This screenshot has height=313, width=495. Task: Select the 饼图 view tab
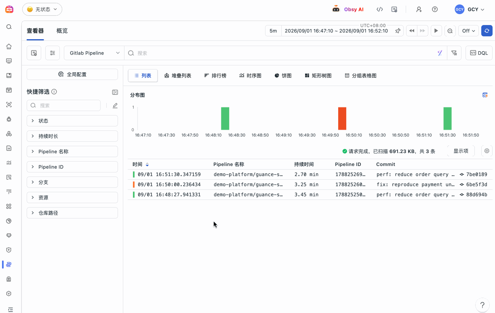pos(283,76)
